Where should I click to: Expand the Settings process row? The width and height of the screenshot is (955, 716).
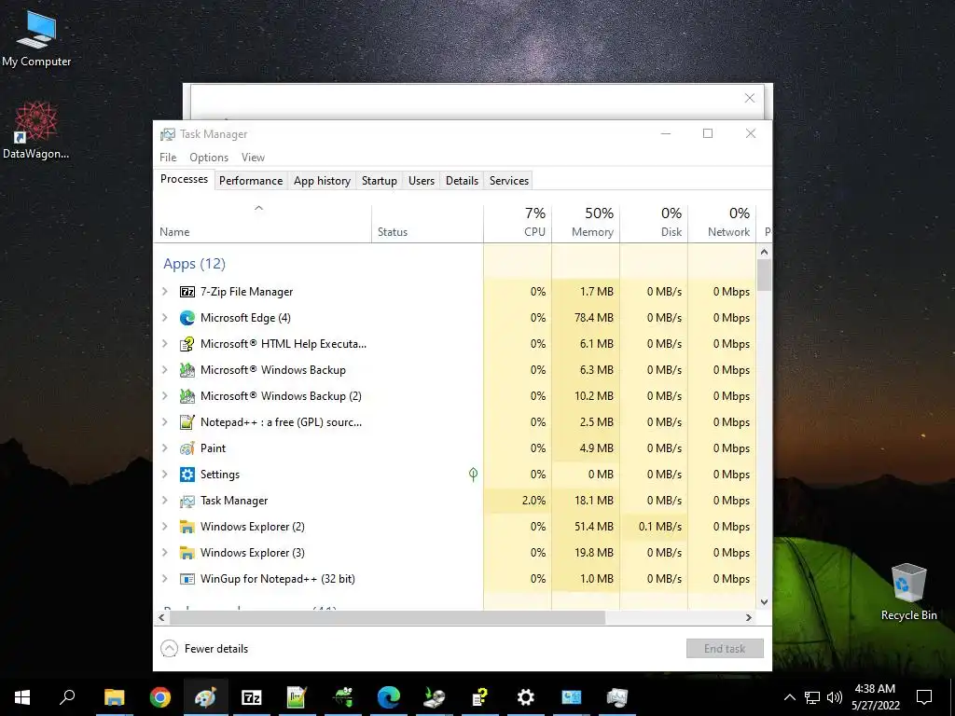pos(164,475)
